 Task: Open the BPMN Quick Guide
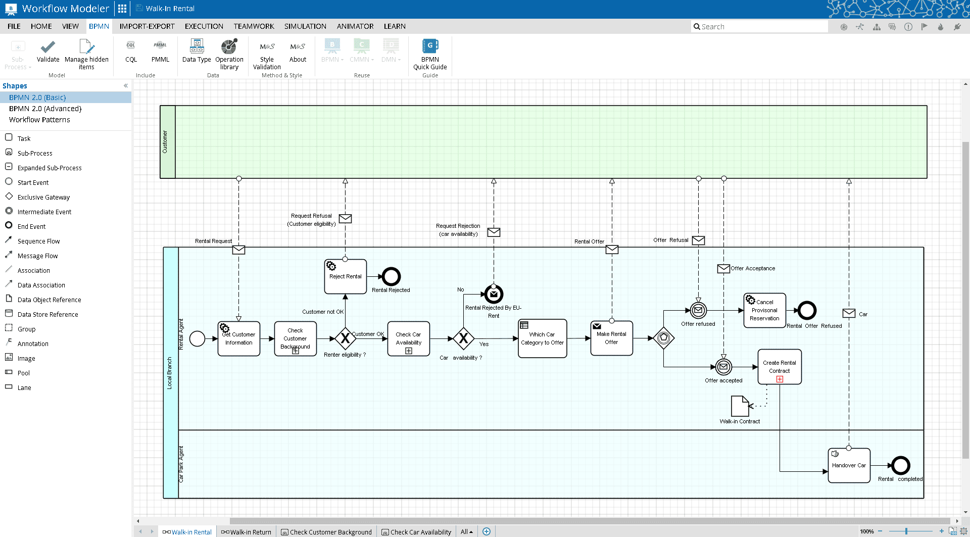[430, 54]
